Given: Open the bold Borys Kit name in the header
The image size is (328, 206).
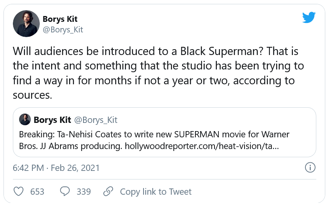Looking at the screenshot, I should [59, 19].
